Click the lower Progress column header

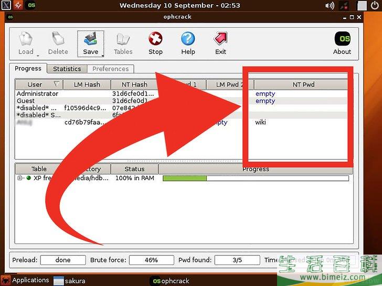pos(256,169)
